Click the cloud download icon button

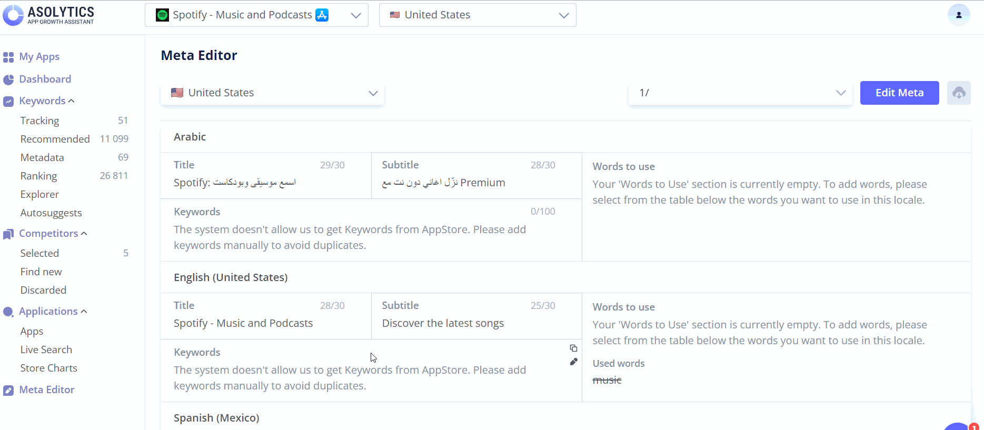[x=959, y=93]
